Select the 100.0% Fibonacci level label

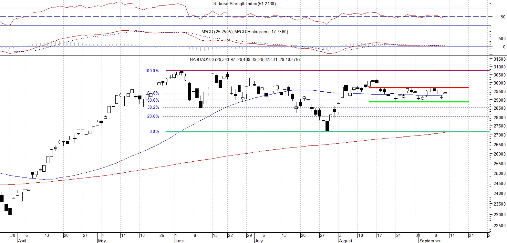click(x=152, y=71)
